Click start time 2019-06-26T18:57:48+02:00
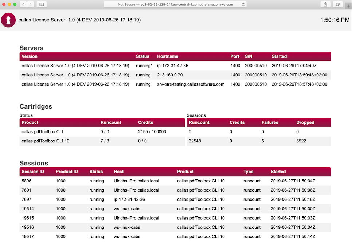 (300, 84)
